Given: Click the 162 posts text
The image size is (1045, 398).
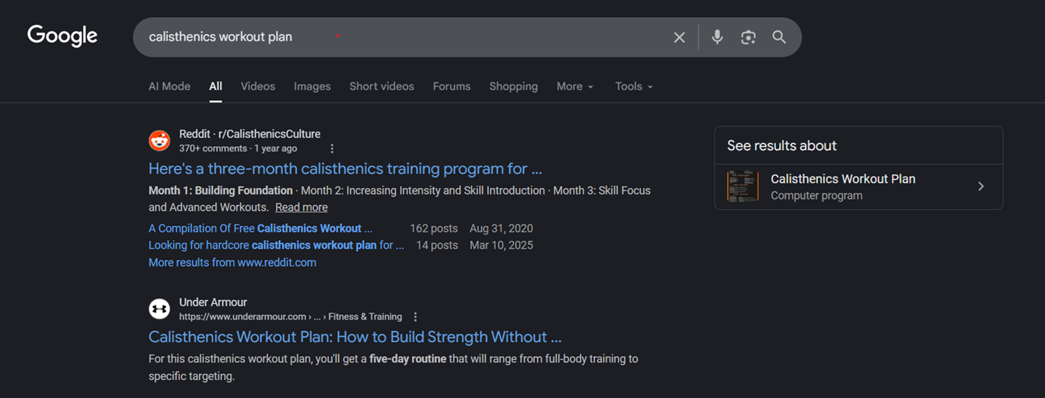Looking at the screenshot, I should coord(434,229).
